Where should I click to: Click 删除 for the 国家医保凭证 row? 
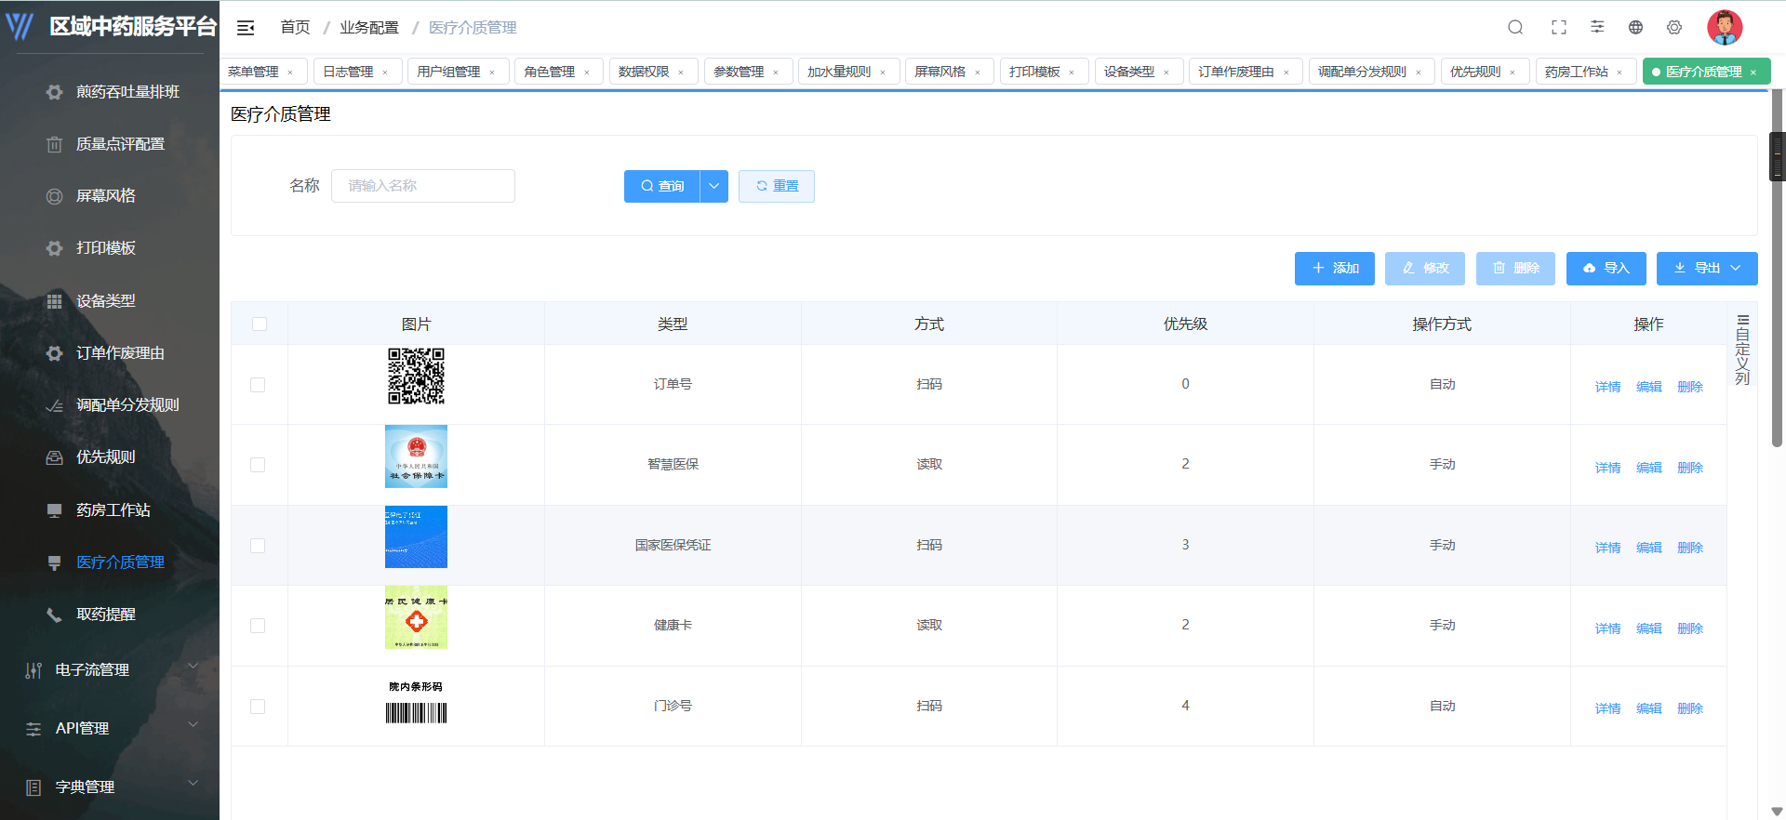pyautogui.click(x=1689, y=548)
